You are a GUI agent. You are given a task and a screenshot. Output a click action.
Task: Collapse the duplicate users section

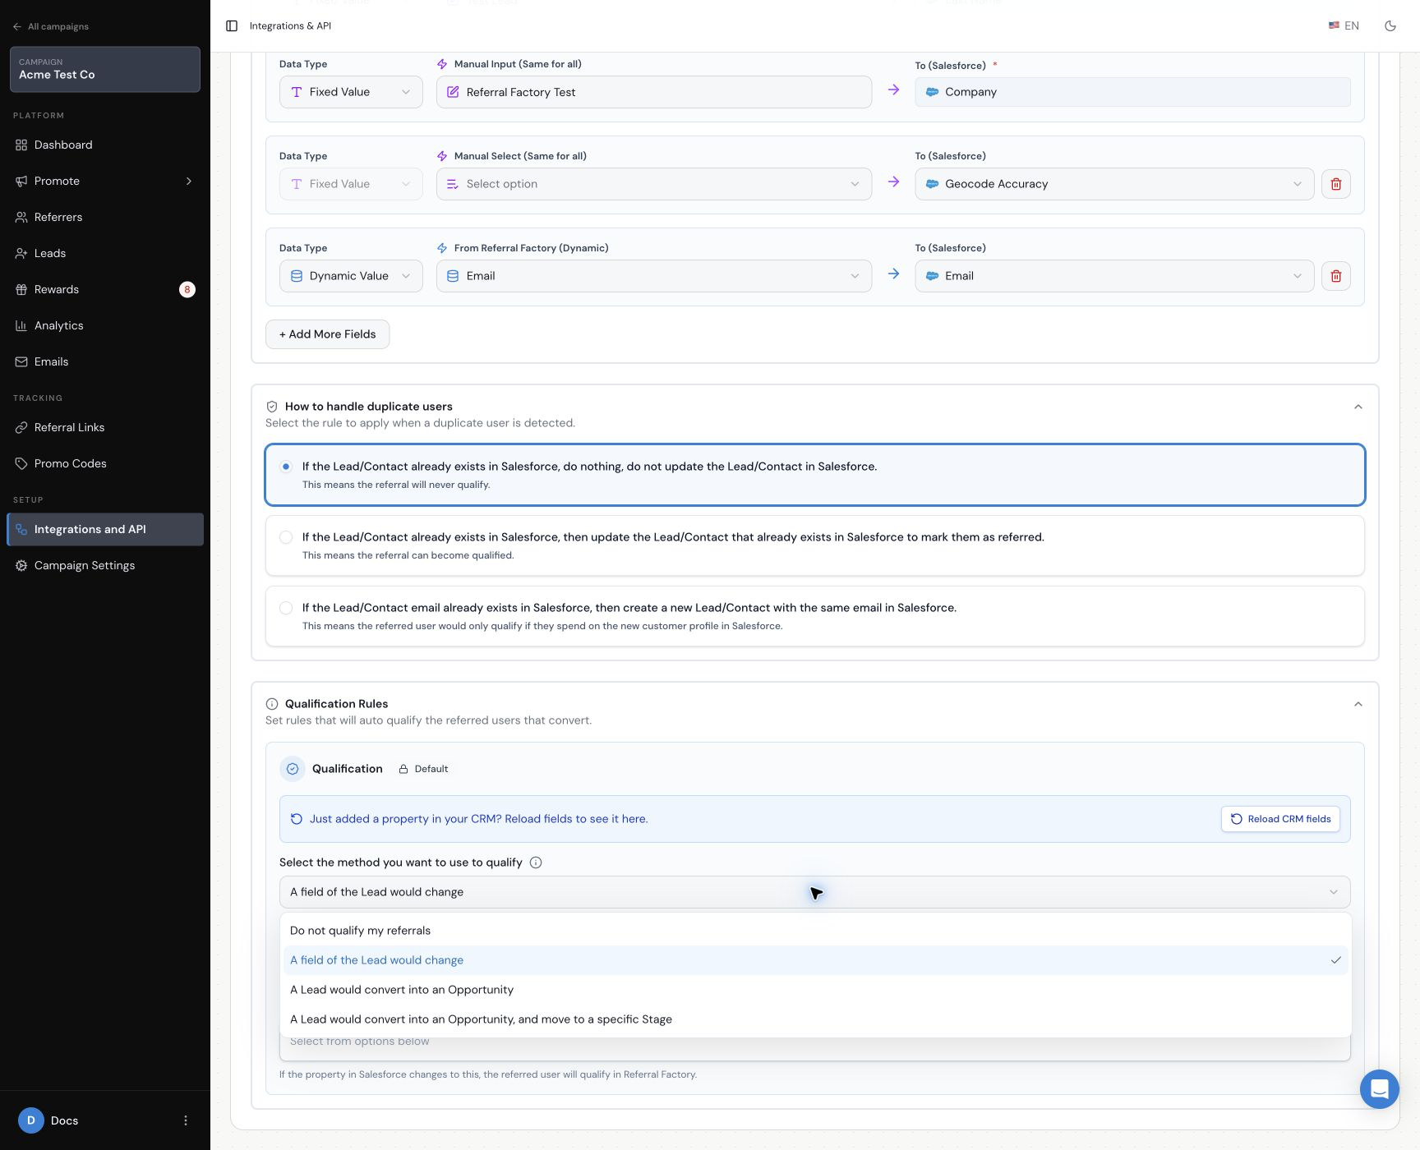click(x=1358, y=407)
